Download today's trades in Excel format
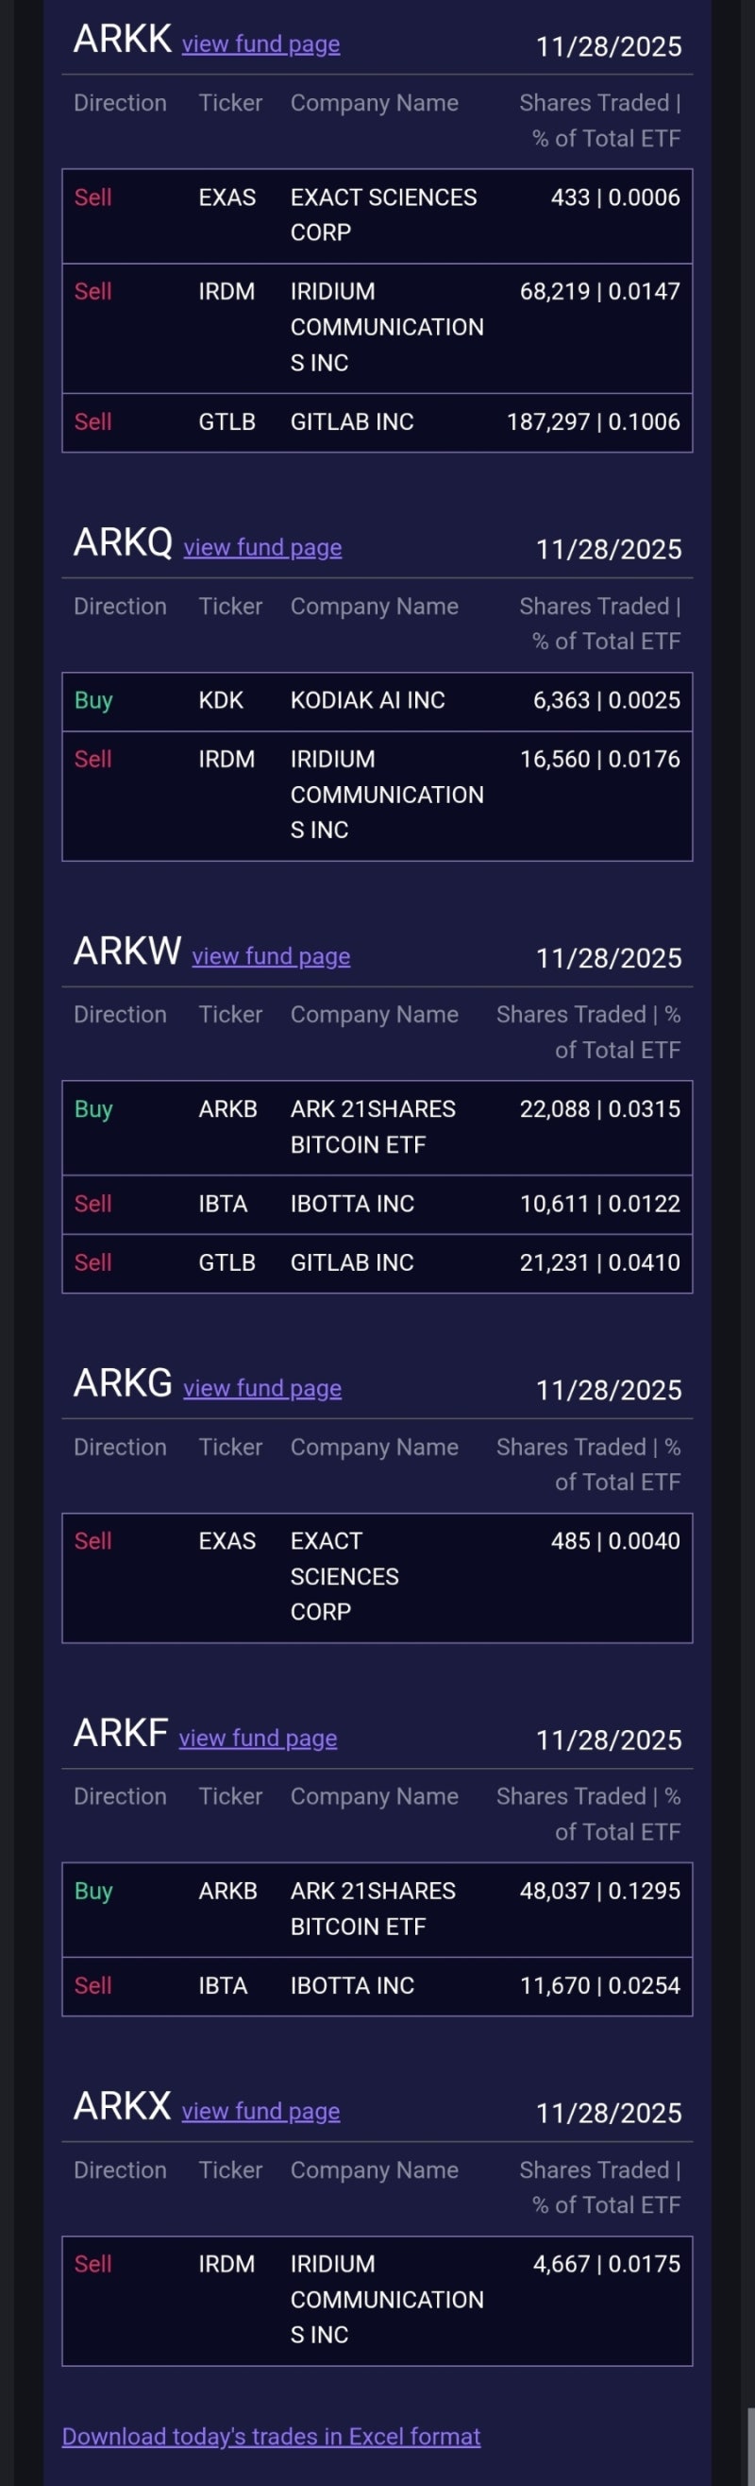755x2486 pixels. click(270, 2436)
